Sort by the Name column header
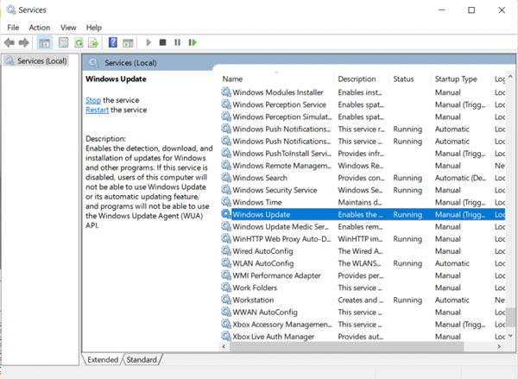 tap(277, 79)
